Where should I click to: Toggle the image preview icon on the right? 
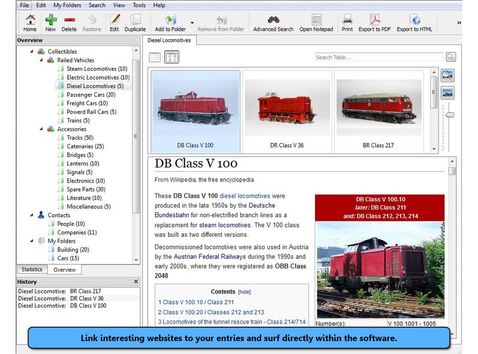click(x=447, y=75)
